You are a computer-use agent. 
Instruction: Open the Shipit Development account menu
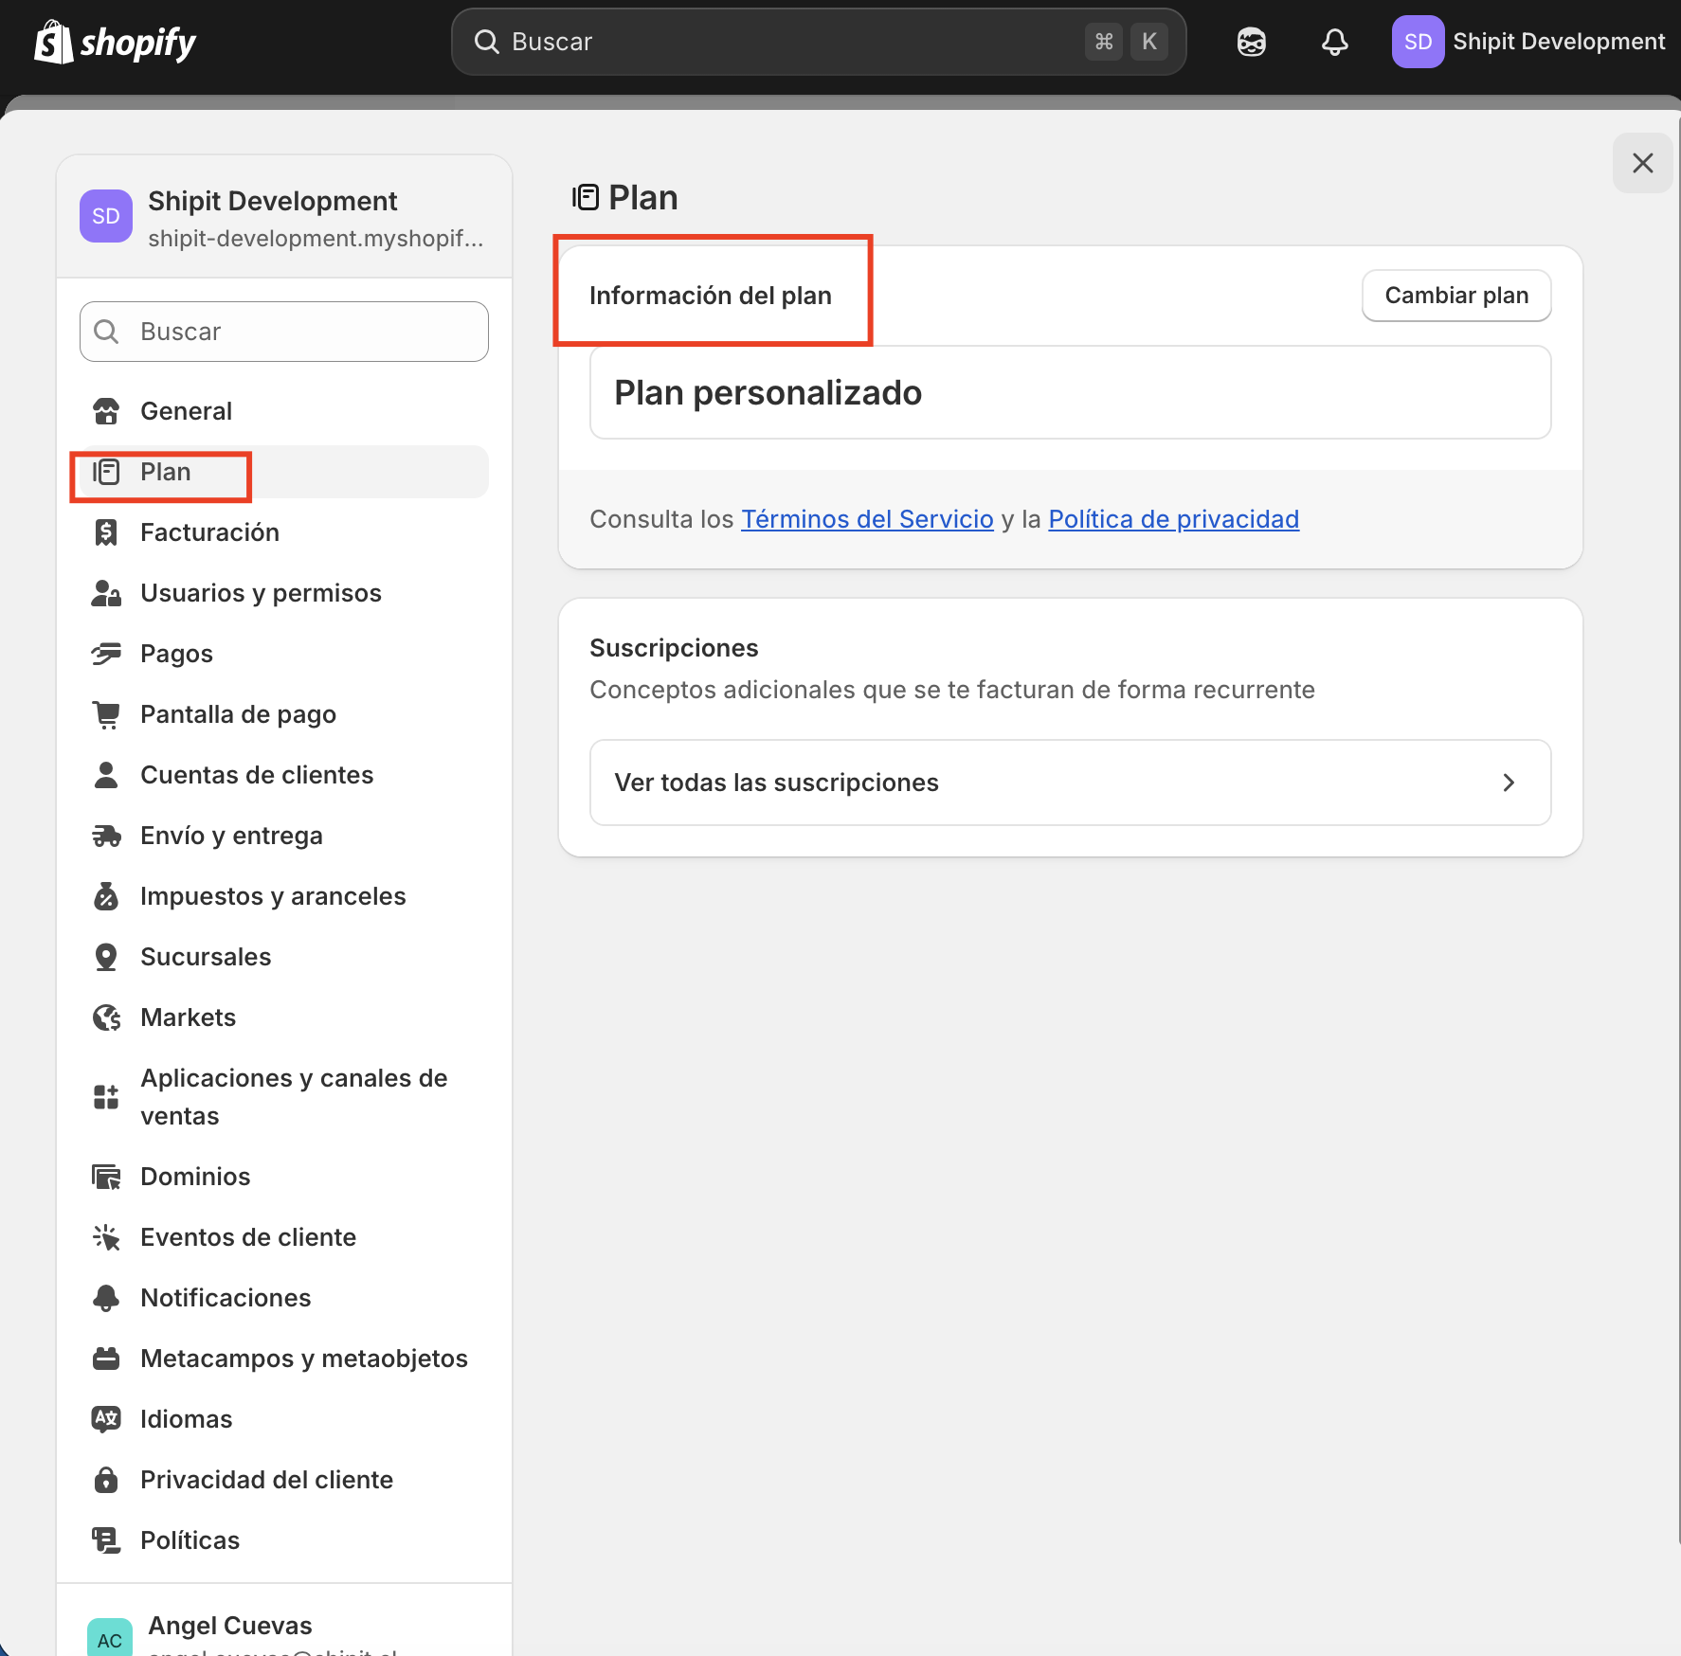click(x=1527, y=42)
